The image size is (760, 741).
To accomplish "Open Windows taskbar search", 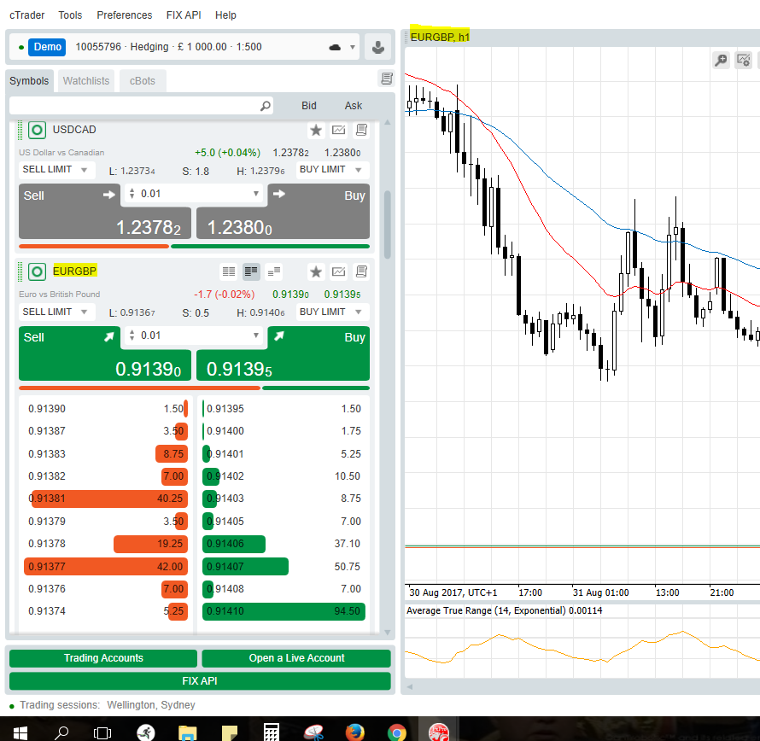I will (x=61, y=732).
